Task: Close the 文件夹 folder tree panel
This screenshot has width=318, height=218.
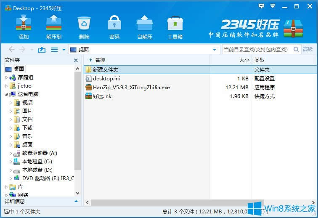Action: click(x=77, y=60)
